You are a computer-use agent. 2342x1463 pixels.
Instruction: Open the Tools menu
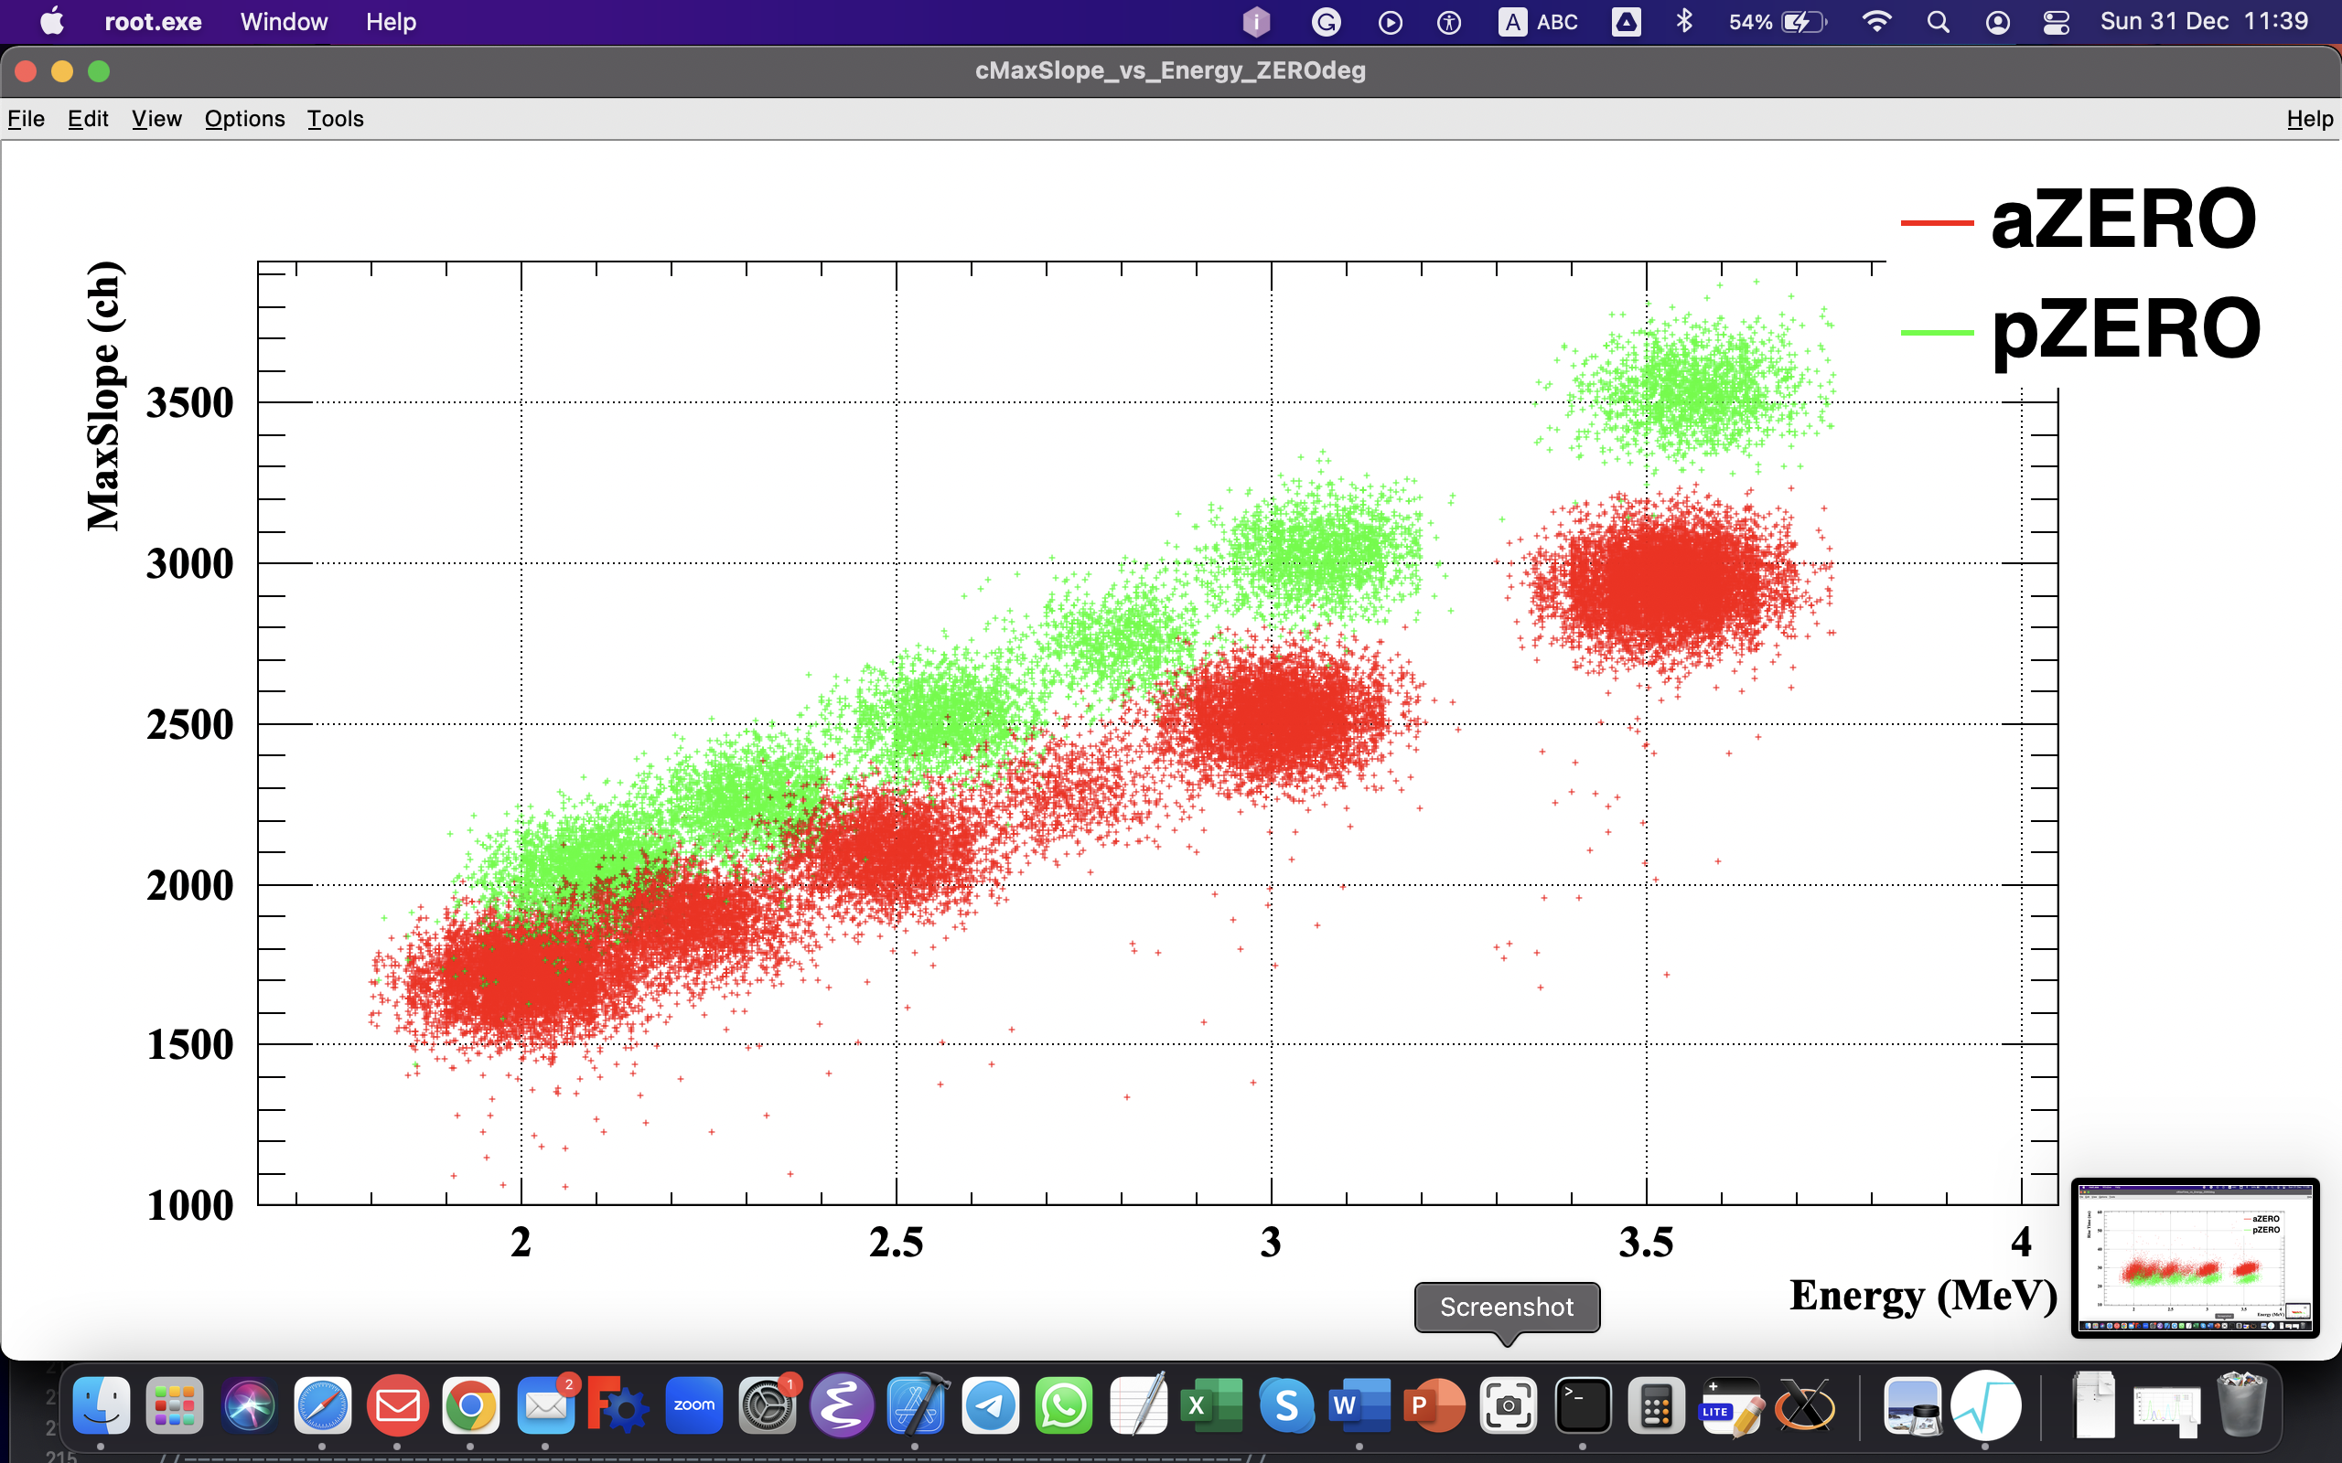click(x=335, y=118)
